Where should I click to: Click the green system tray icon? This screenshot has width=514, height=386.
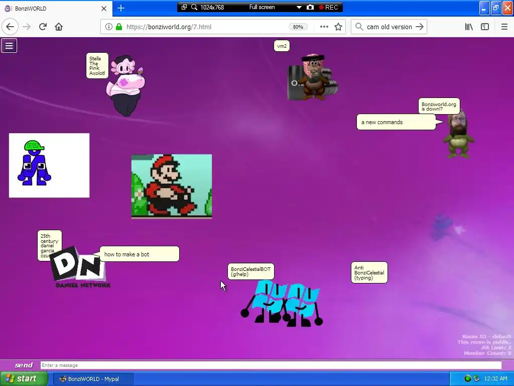tap(467, 379)
